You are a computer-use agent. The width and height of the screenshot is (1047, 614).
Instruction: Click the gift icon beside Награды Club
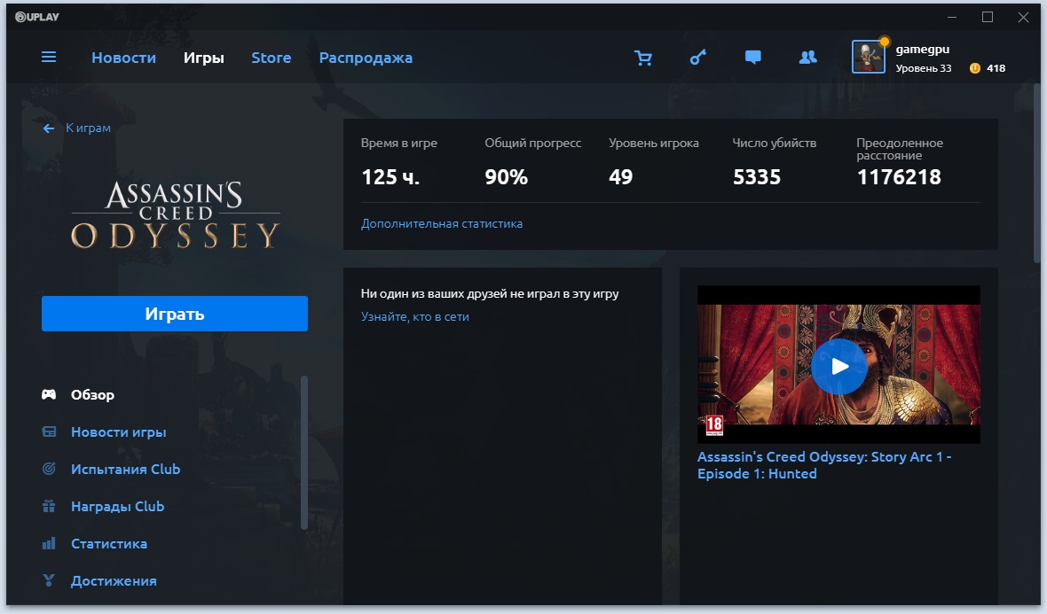[49, 507]
